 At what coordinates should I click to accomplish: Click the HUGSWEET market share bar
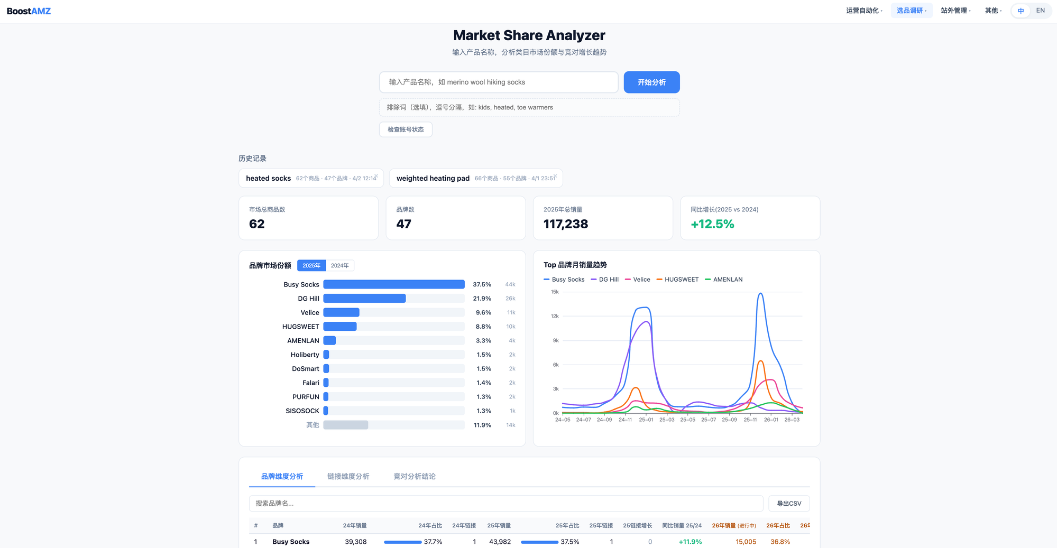340,327
